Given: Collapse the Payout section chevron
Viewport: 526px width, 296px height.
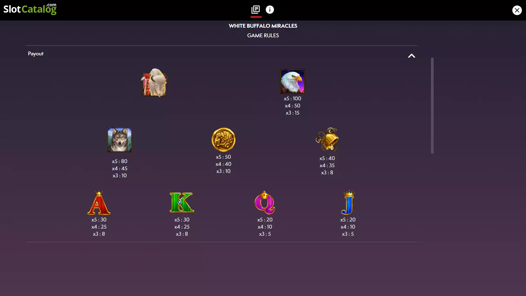Looking at the screenshot, I should (x=411, y=56).
